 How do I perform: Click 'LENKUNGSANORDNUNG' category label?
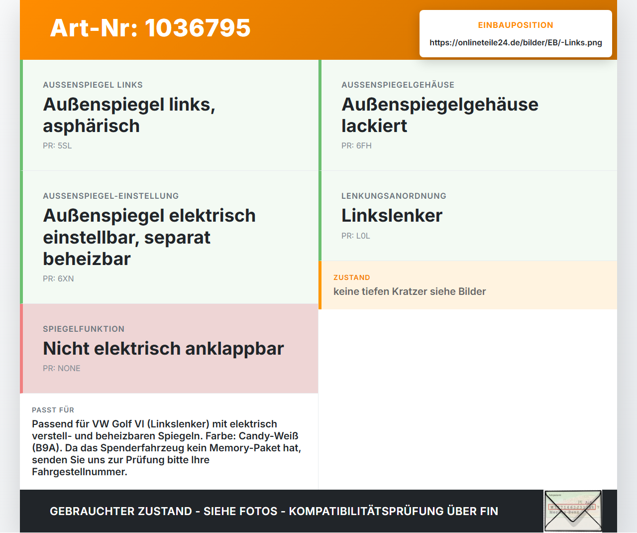click(394, 196)
